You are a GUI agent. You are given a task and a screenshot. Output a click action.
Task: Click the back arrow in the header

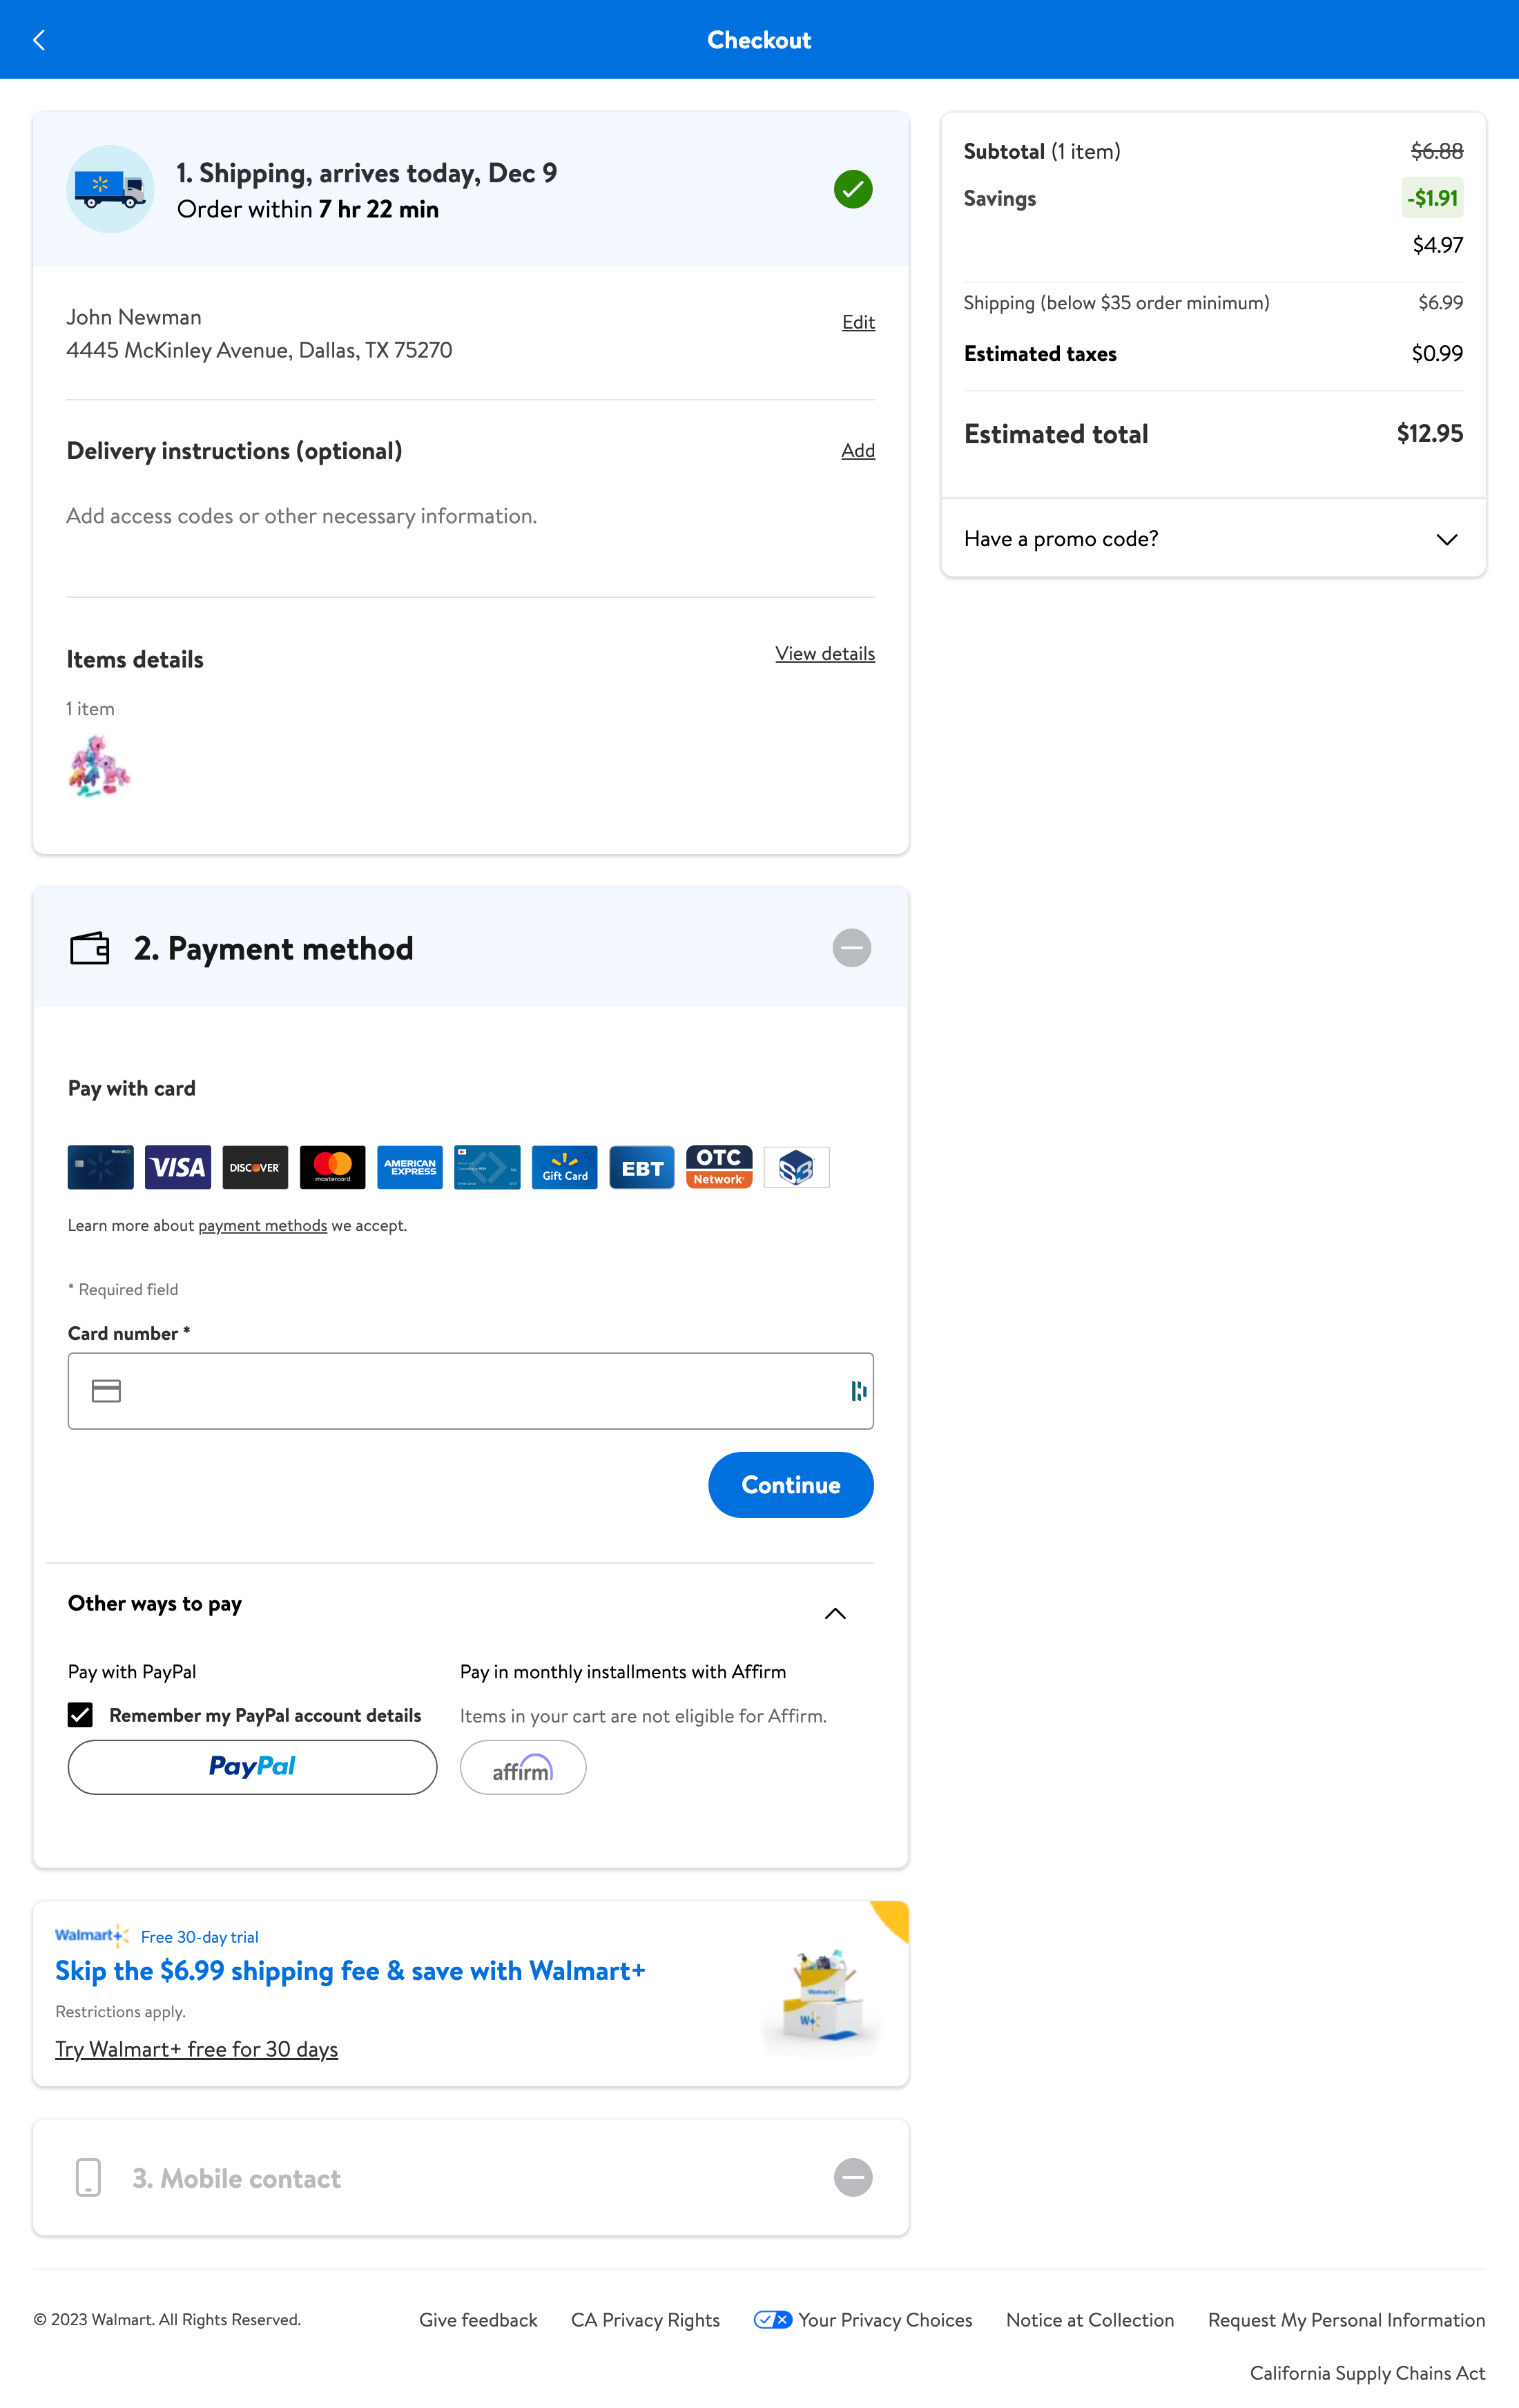(x=39, y=39)
